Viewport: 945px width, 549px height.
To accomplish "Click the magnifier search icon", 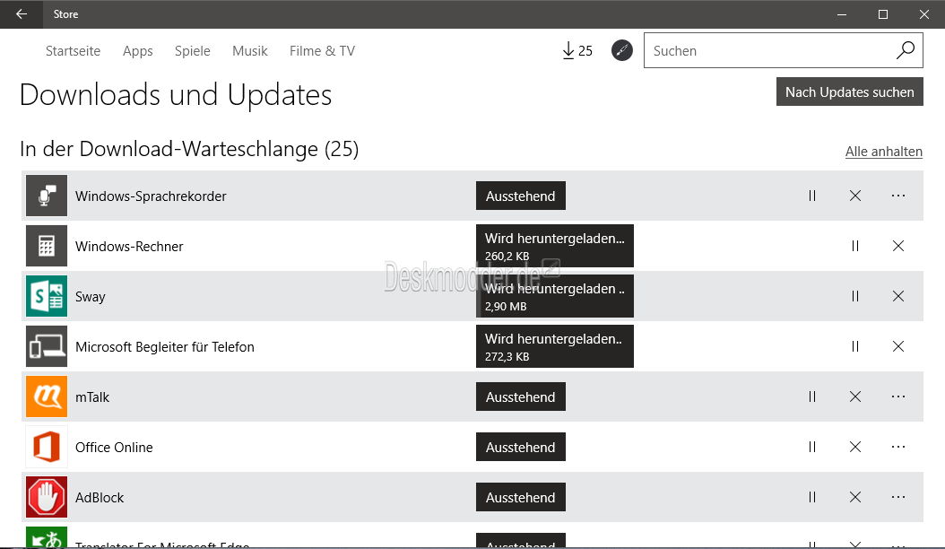I will [x=906, y=50].
